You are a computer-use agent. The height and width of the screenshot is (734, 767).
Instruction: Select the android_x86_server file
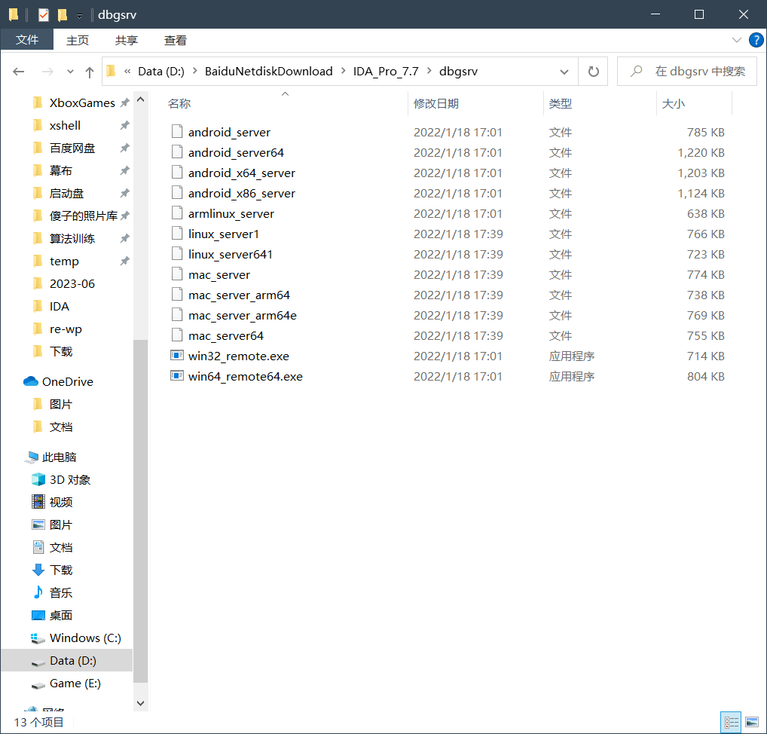pos(242,194)
